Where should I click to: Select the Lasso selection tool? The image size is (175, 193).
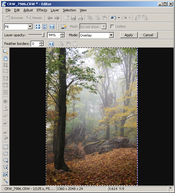pos(6,160)
